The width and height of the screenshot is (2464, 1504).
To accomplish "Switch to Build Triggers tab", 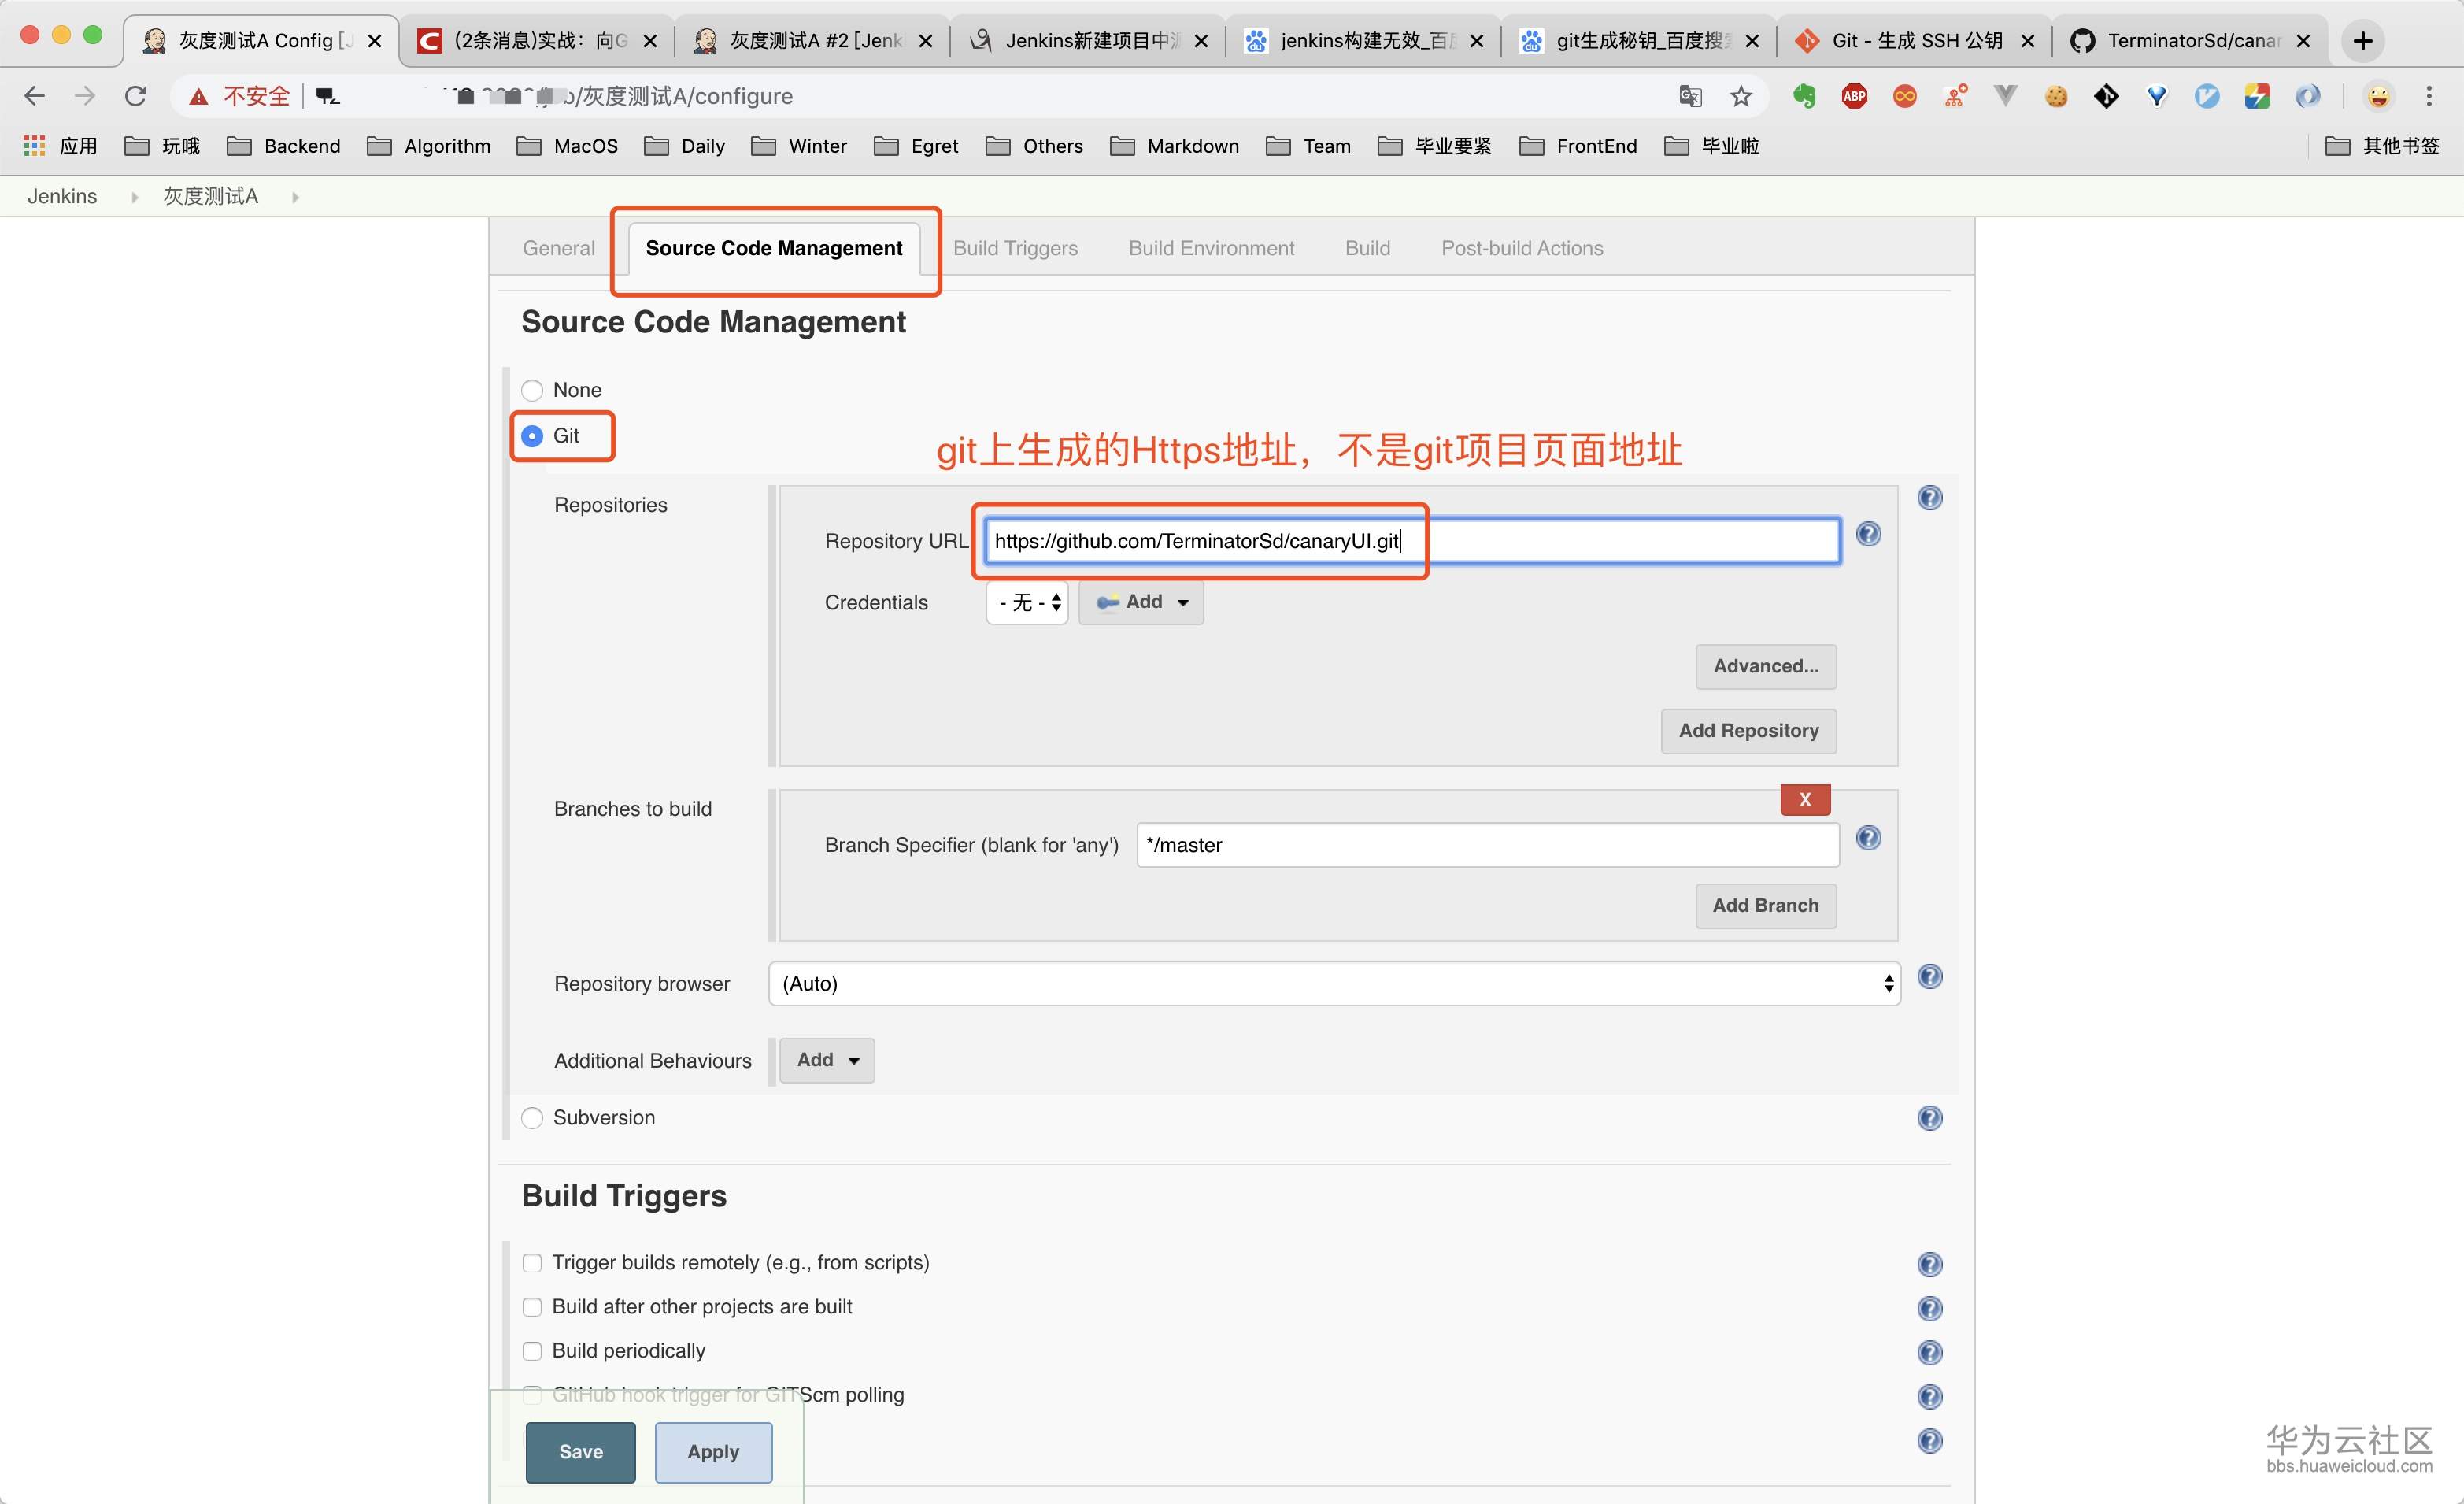I will [1015, 248].
